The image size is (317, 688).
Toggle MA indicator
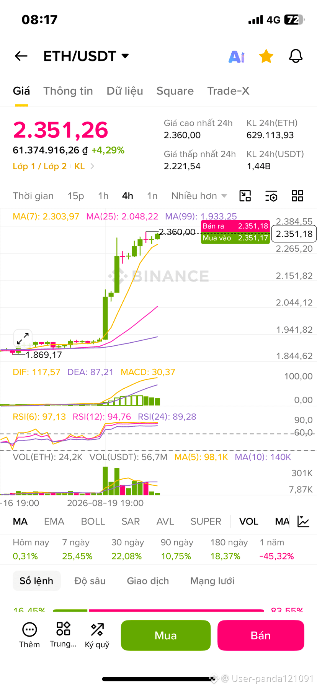(x=20, y=521)
